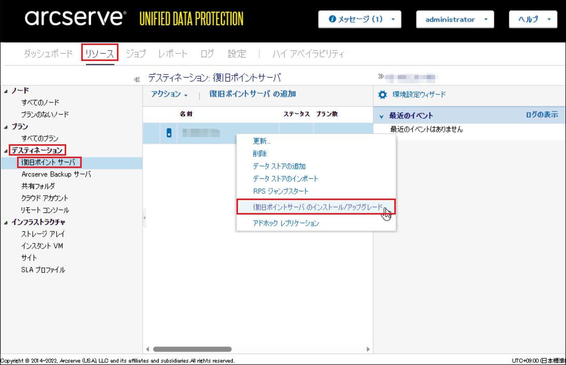This screenshot has height=365, width=566.
Task: Select クラウド アカウント in the tree
Action: click(45, 198)
